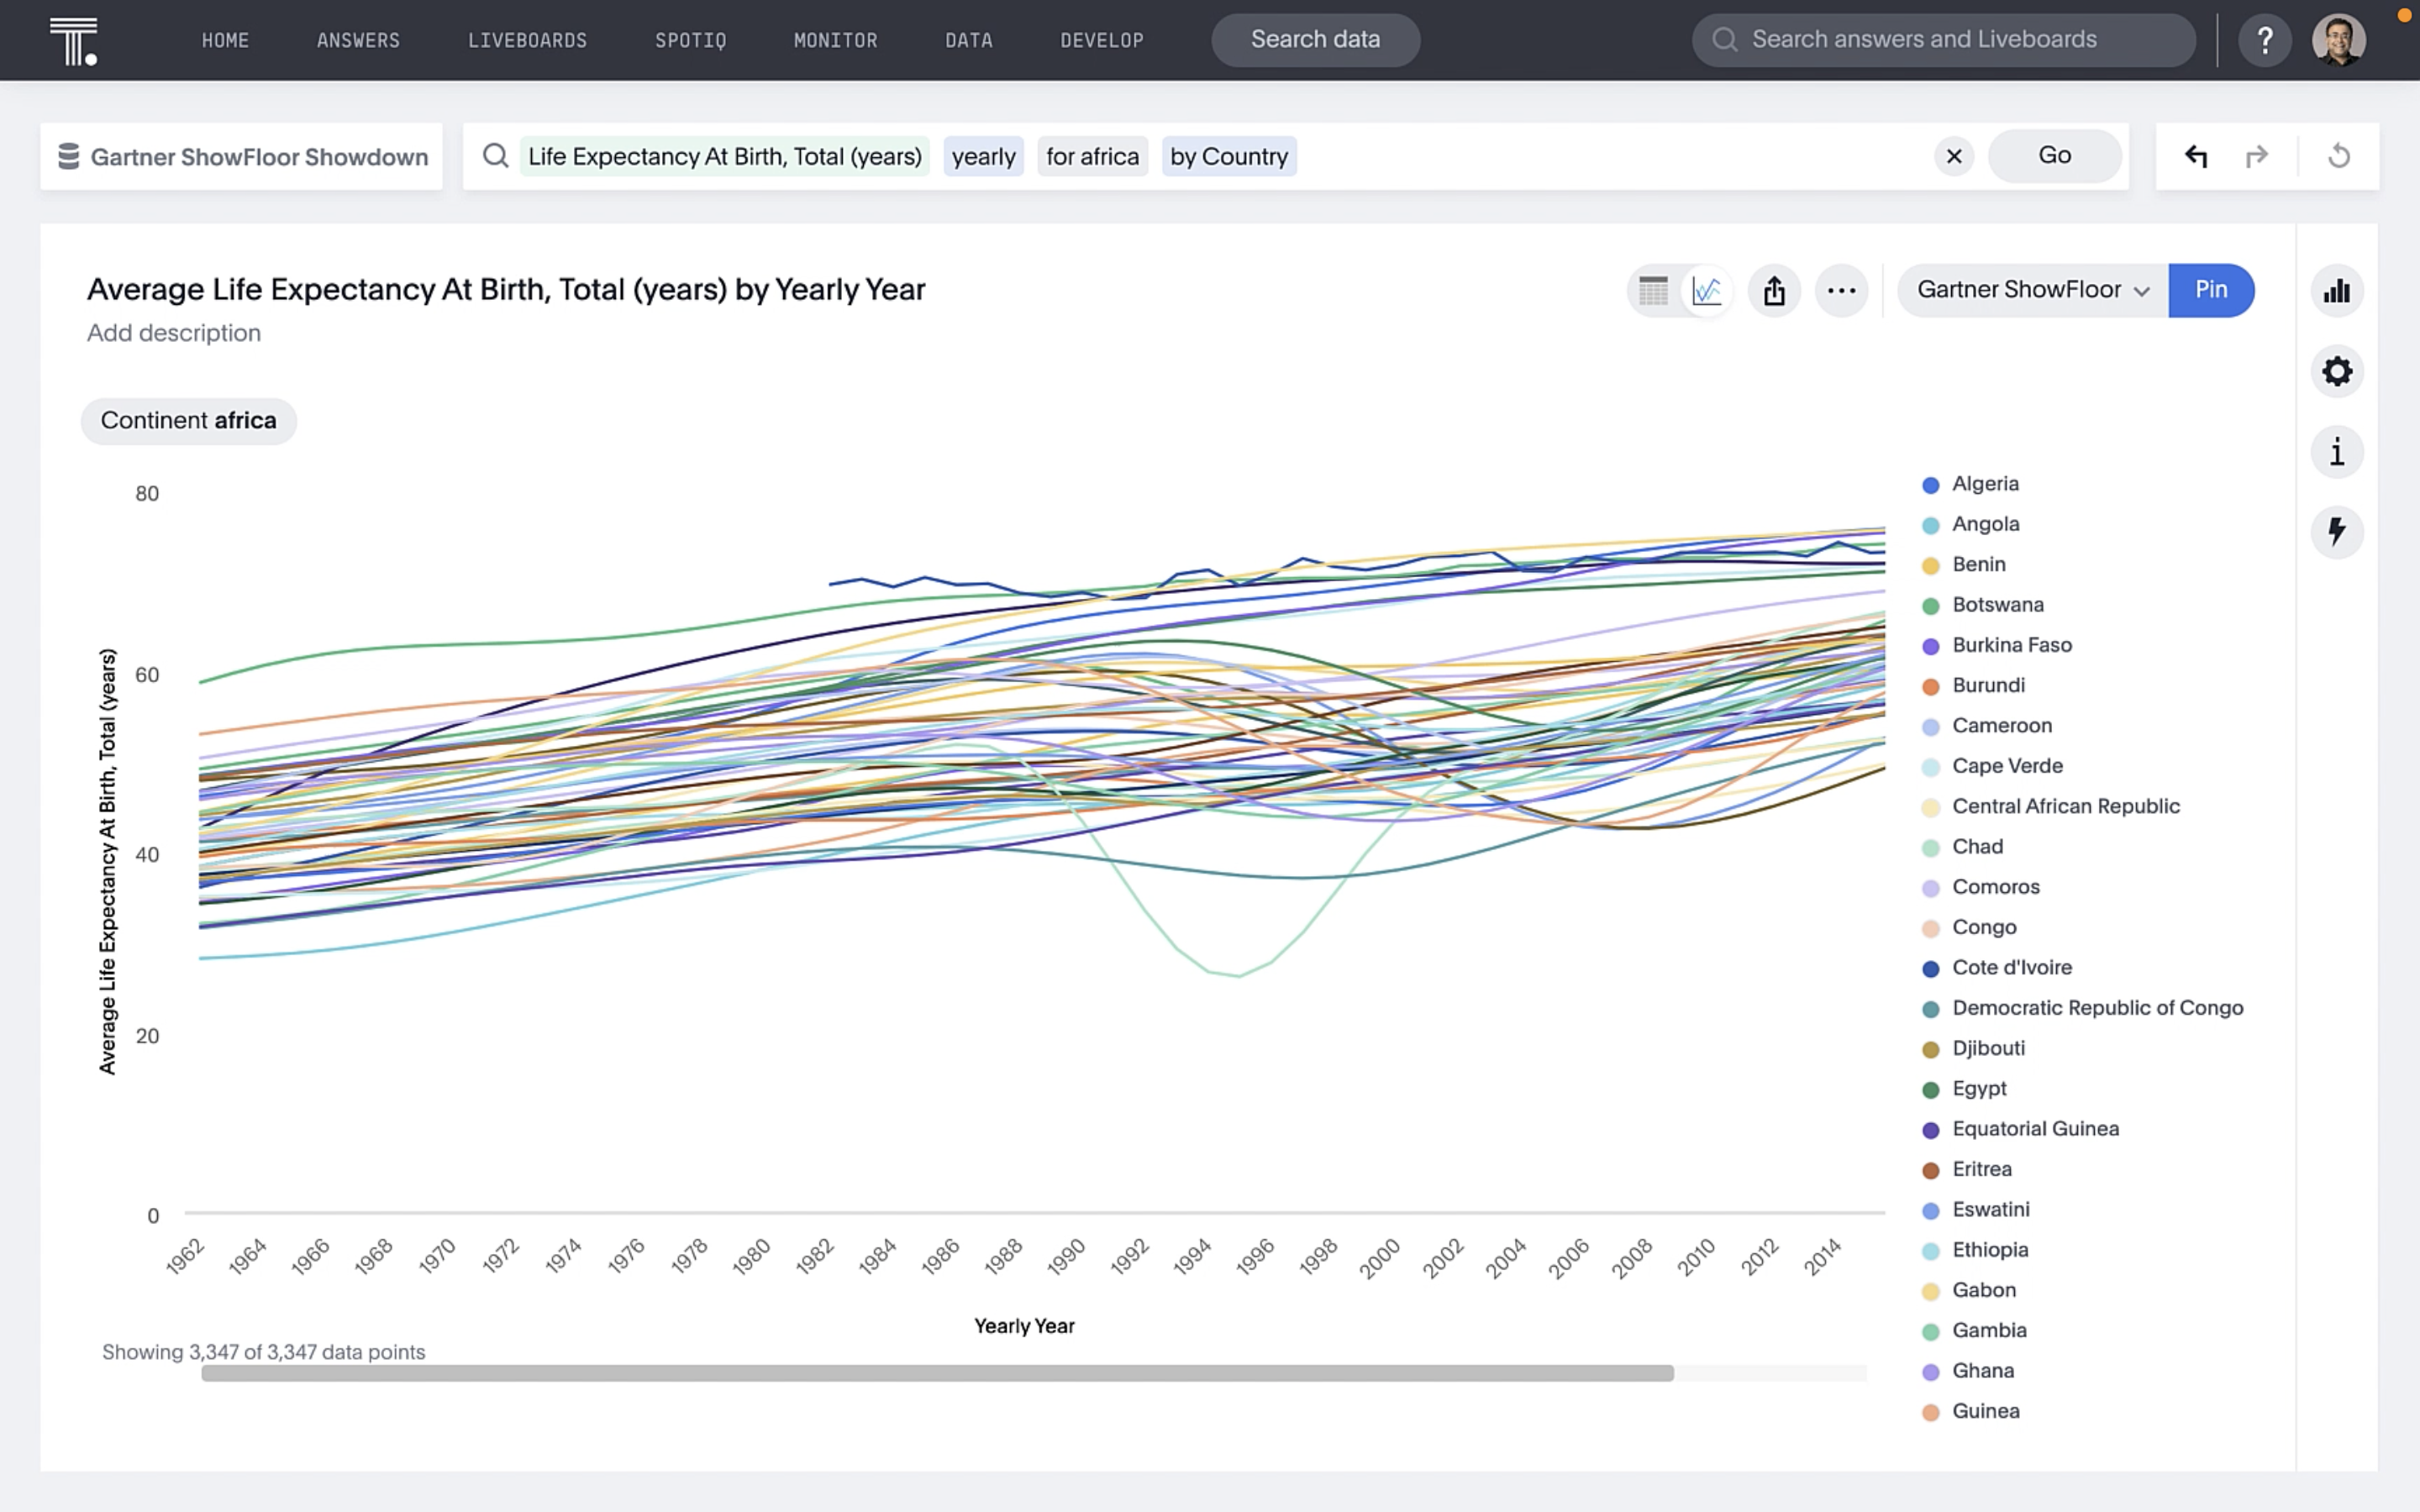Click the Go button to run query
Image resolution: width=2420 pixels, height=1512 pixels.
pos(2054,155)
